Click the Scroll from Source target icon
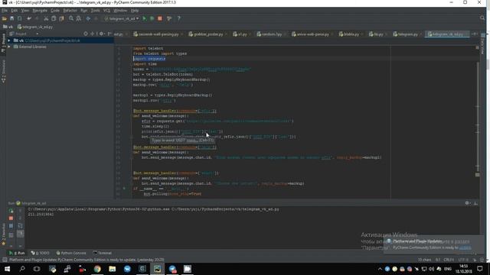 point(86,34)
